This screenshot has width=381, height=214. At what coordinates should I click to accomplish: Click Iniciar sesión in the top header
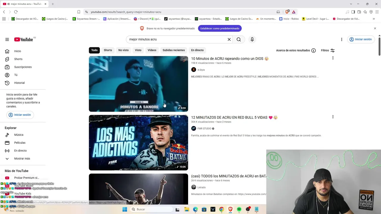click(361, 40)
